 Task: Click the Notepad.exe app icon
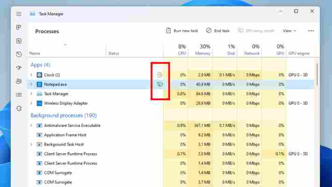pos(39,84)
